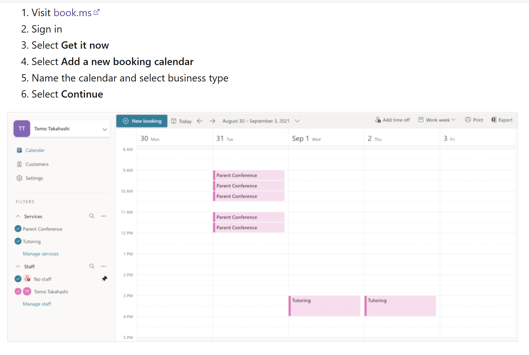Search services with magnifier icon
Screen dimensions: 529x355
pyautogui.click(x=92, y=216)
